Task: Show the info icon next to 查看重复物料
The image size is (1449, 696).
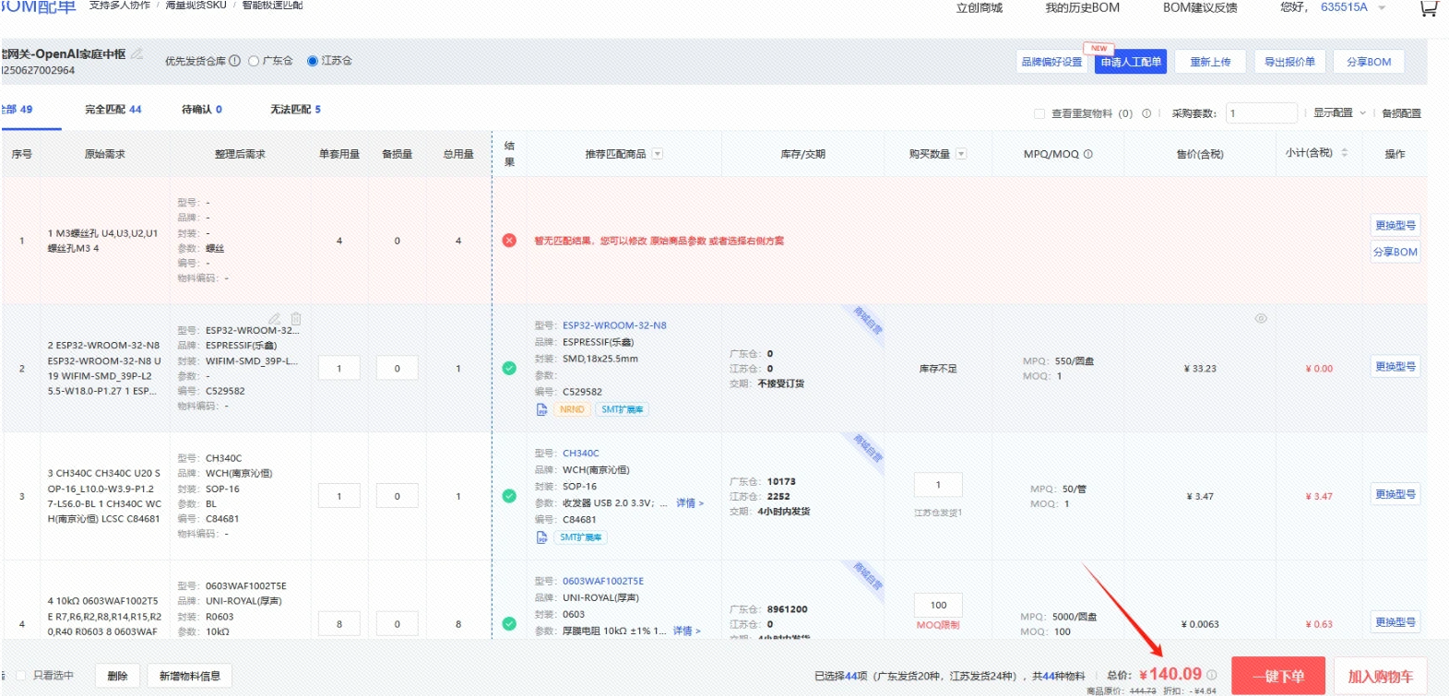Action: (x=1146, y=113)
